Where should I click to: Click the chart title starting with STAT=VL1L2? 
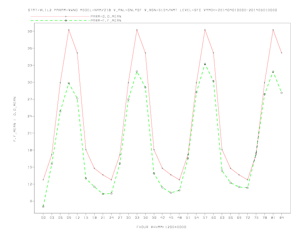(x=152, y=10)
